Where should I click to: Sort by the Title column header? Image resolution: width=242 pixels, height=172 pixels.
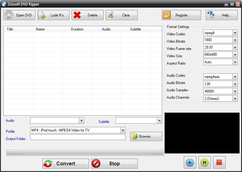pyautogui.click(x=18, y=29)
